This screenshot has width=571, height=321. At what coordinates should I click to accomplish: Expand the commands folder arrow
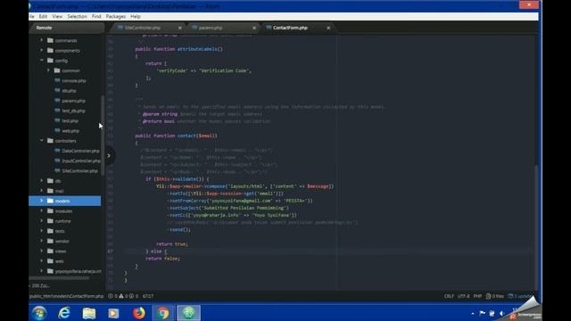[x=42, y=40]
